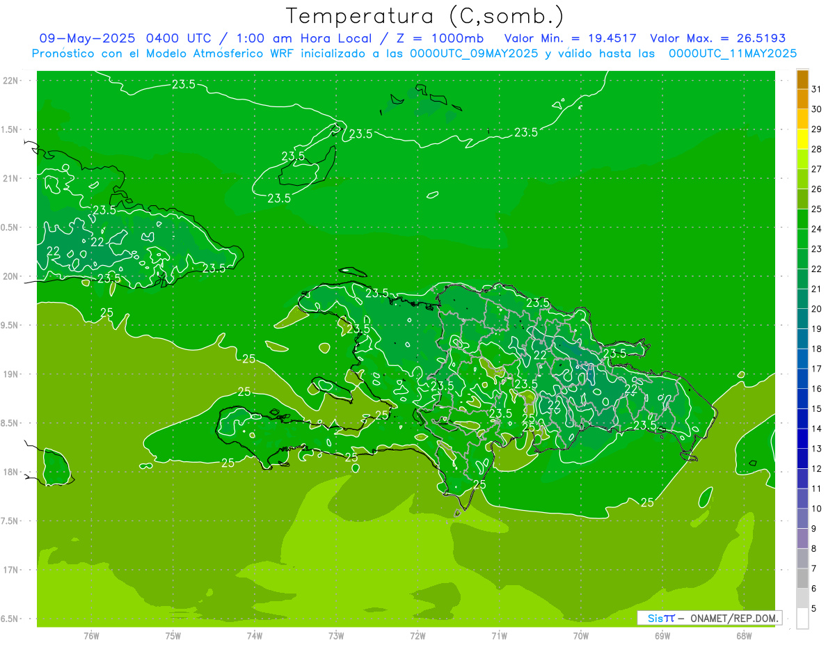Click the "Temperatura (C,somb.)" map title
Viewport: 835px width, 645px height.
pyautogui.click(x=424, y=16)
